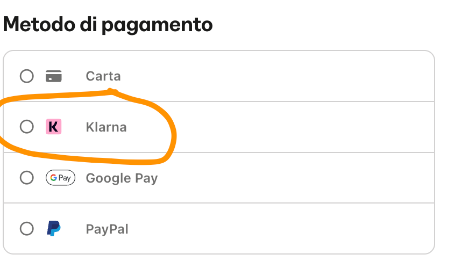Viewport: 454px width, 276px height.
Task: Click the pink Klarna K logo
Action: tap(54, 127)
